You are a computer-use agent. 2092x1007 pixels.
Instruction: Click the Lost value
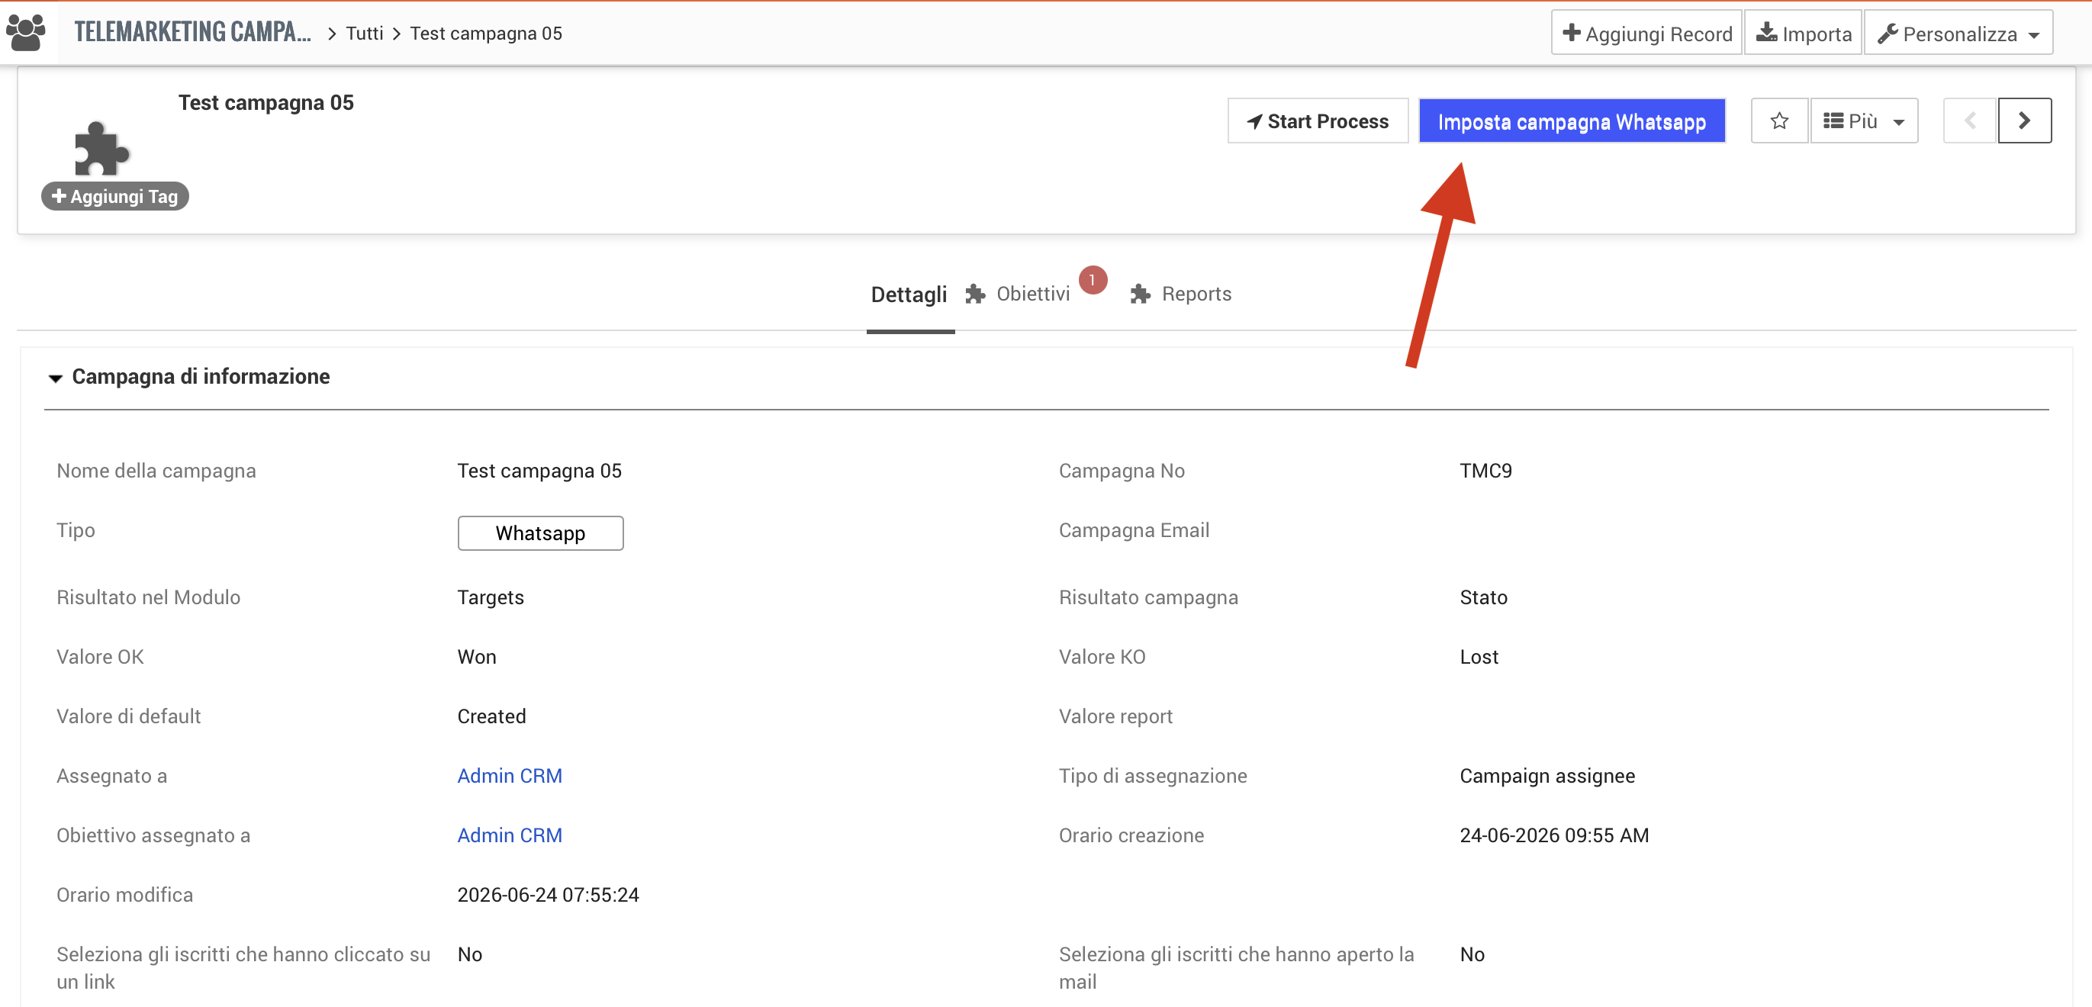pos(1479,656)
